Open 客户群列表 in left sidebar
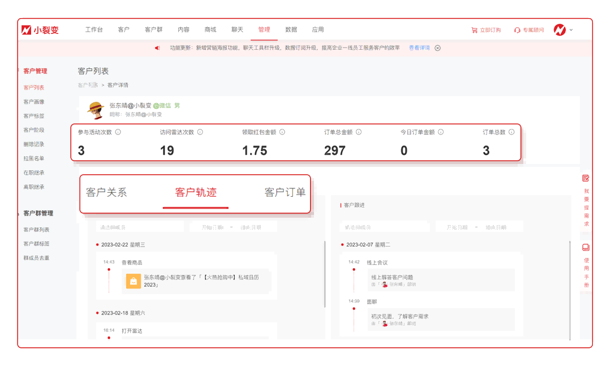Screen dimensions: 611x367 click(36, 230)
